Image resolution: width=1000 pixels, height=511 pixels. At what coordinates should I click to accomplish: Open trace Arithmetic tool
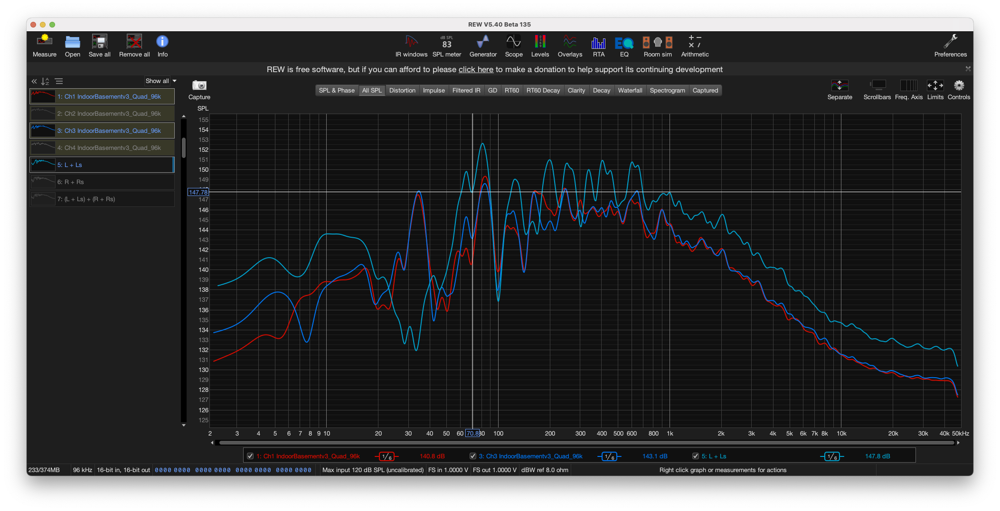[695, 46]
